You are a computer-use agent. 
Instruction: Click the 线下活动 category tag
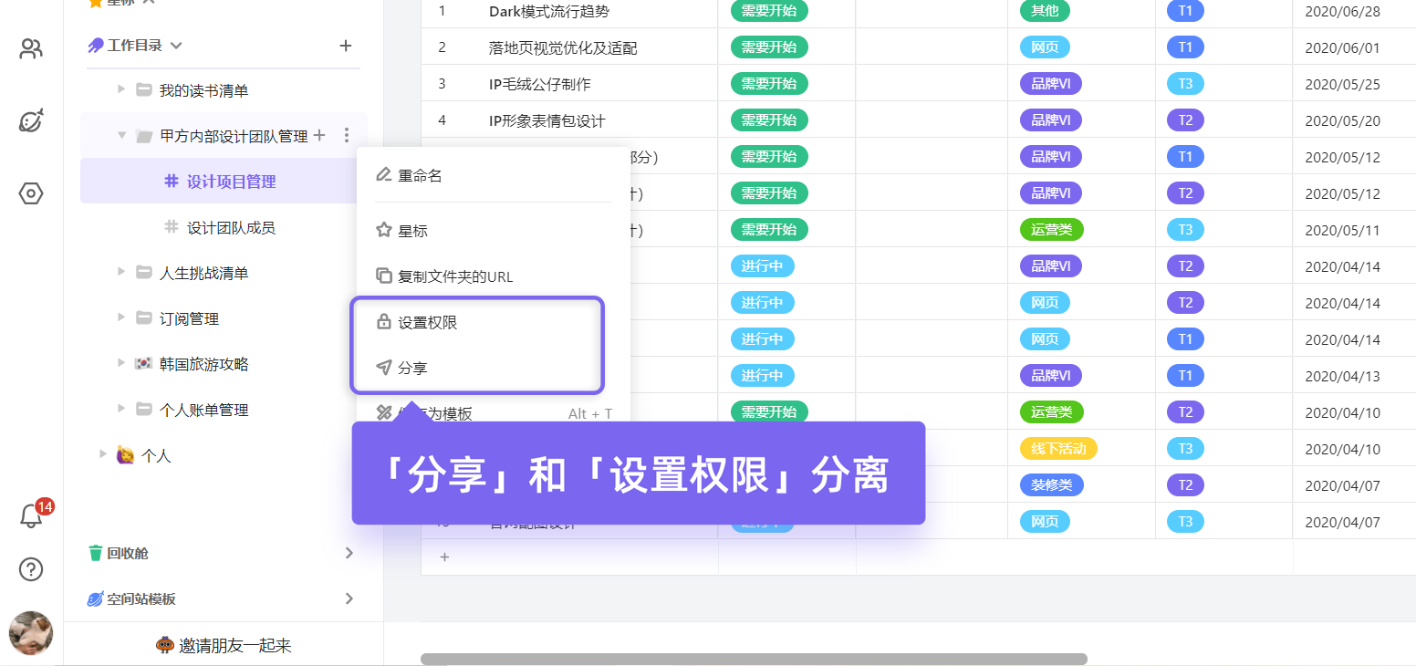(x=1058, y=449)
